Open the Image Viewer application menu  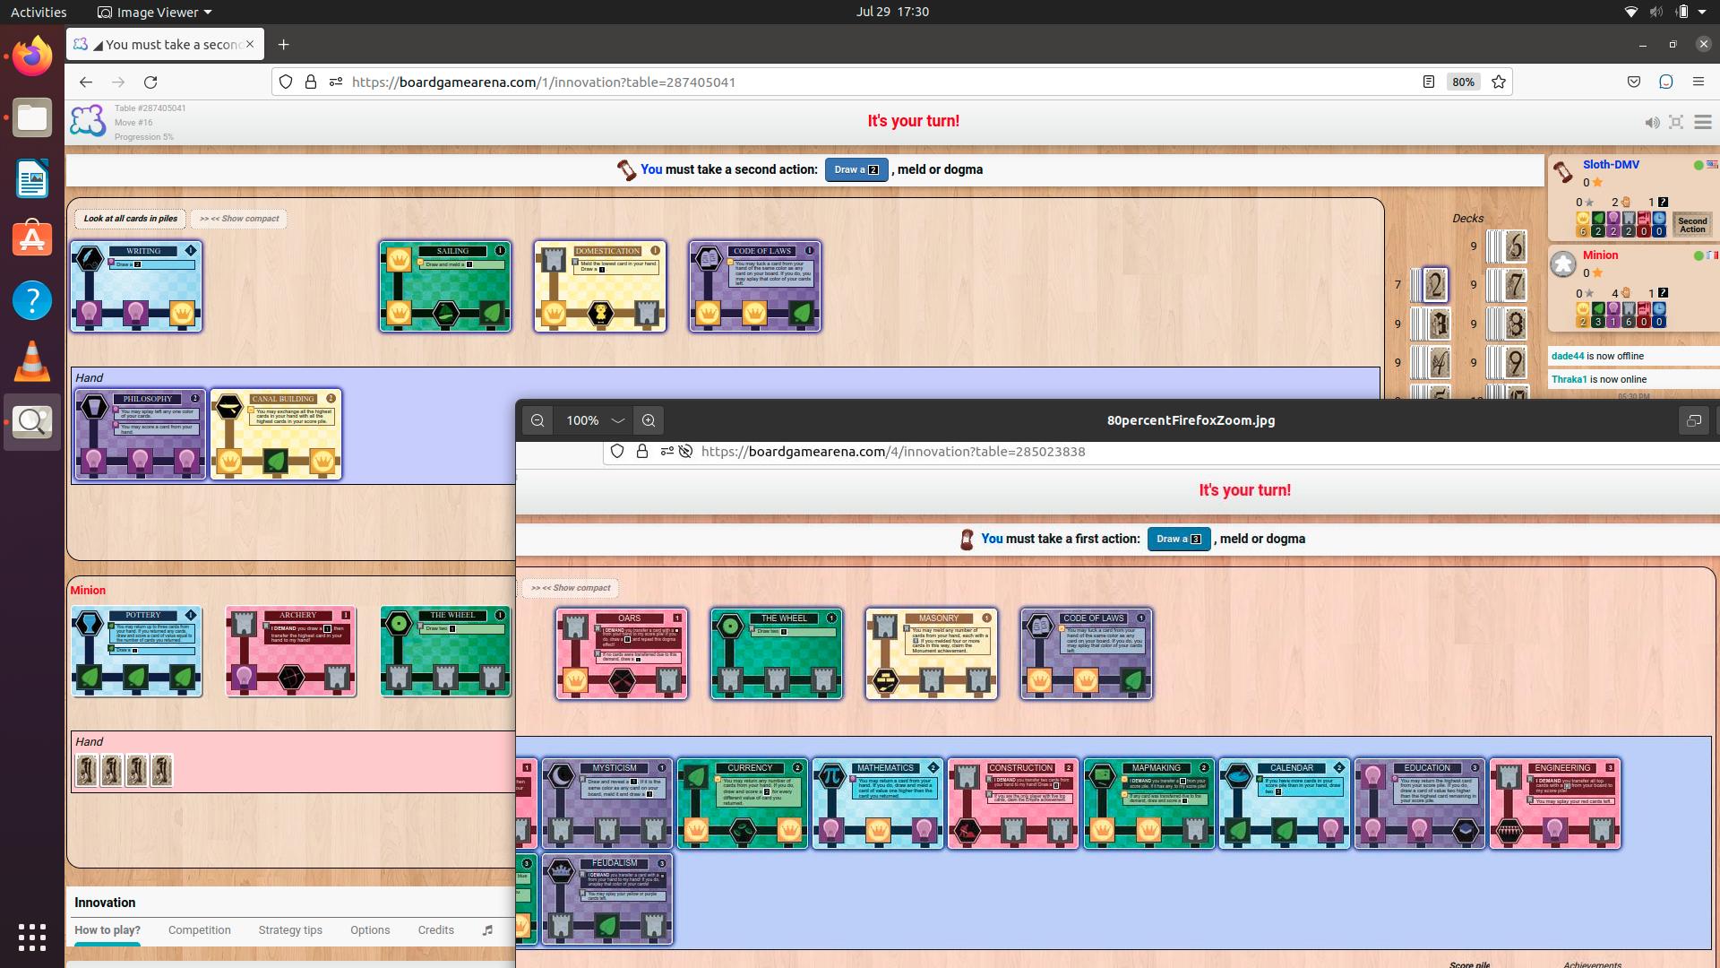(x=154, y=12)
